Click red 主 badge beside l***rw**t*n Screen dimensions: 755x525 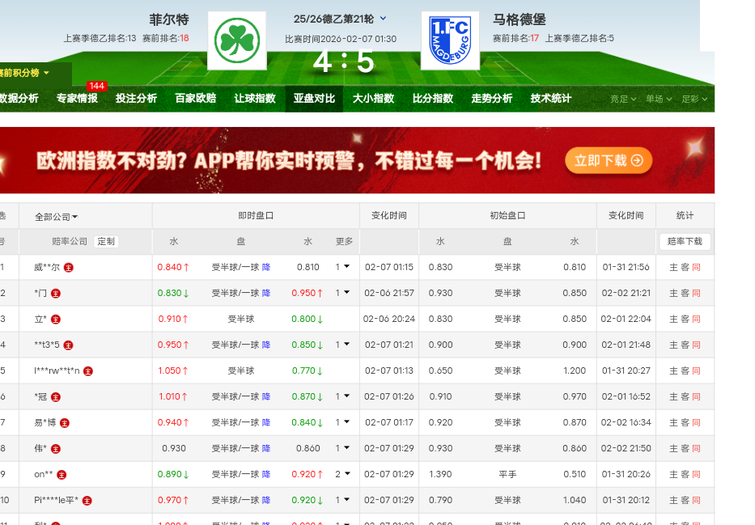[88, 371]
